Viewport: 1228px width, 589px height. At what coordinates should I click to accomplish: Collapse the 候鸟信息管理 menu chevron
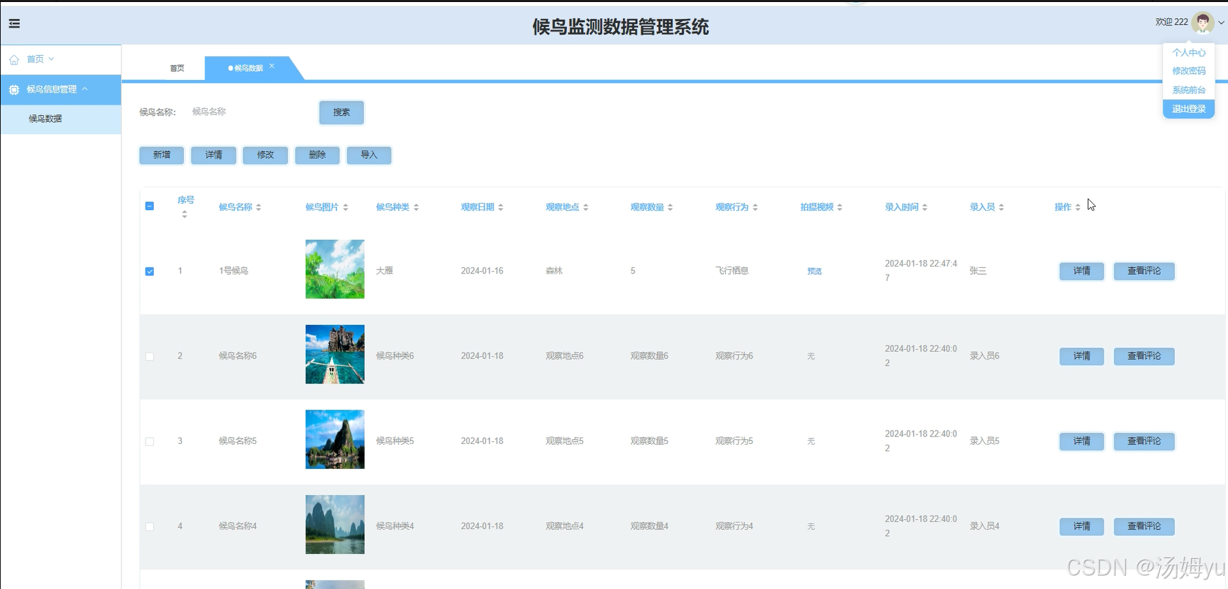(x=85, y=89)
